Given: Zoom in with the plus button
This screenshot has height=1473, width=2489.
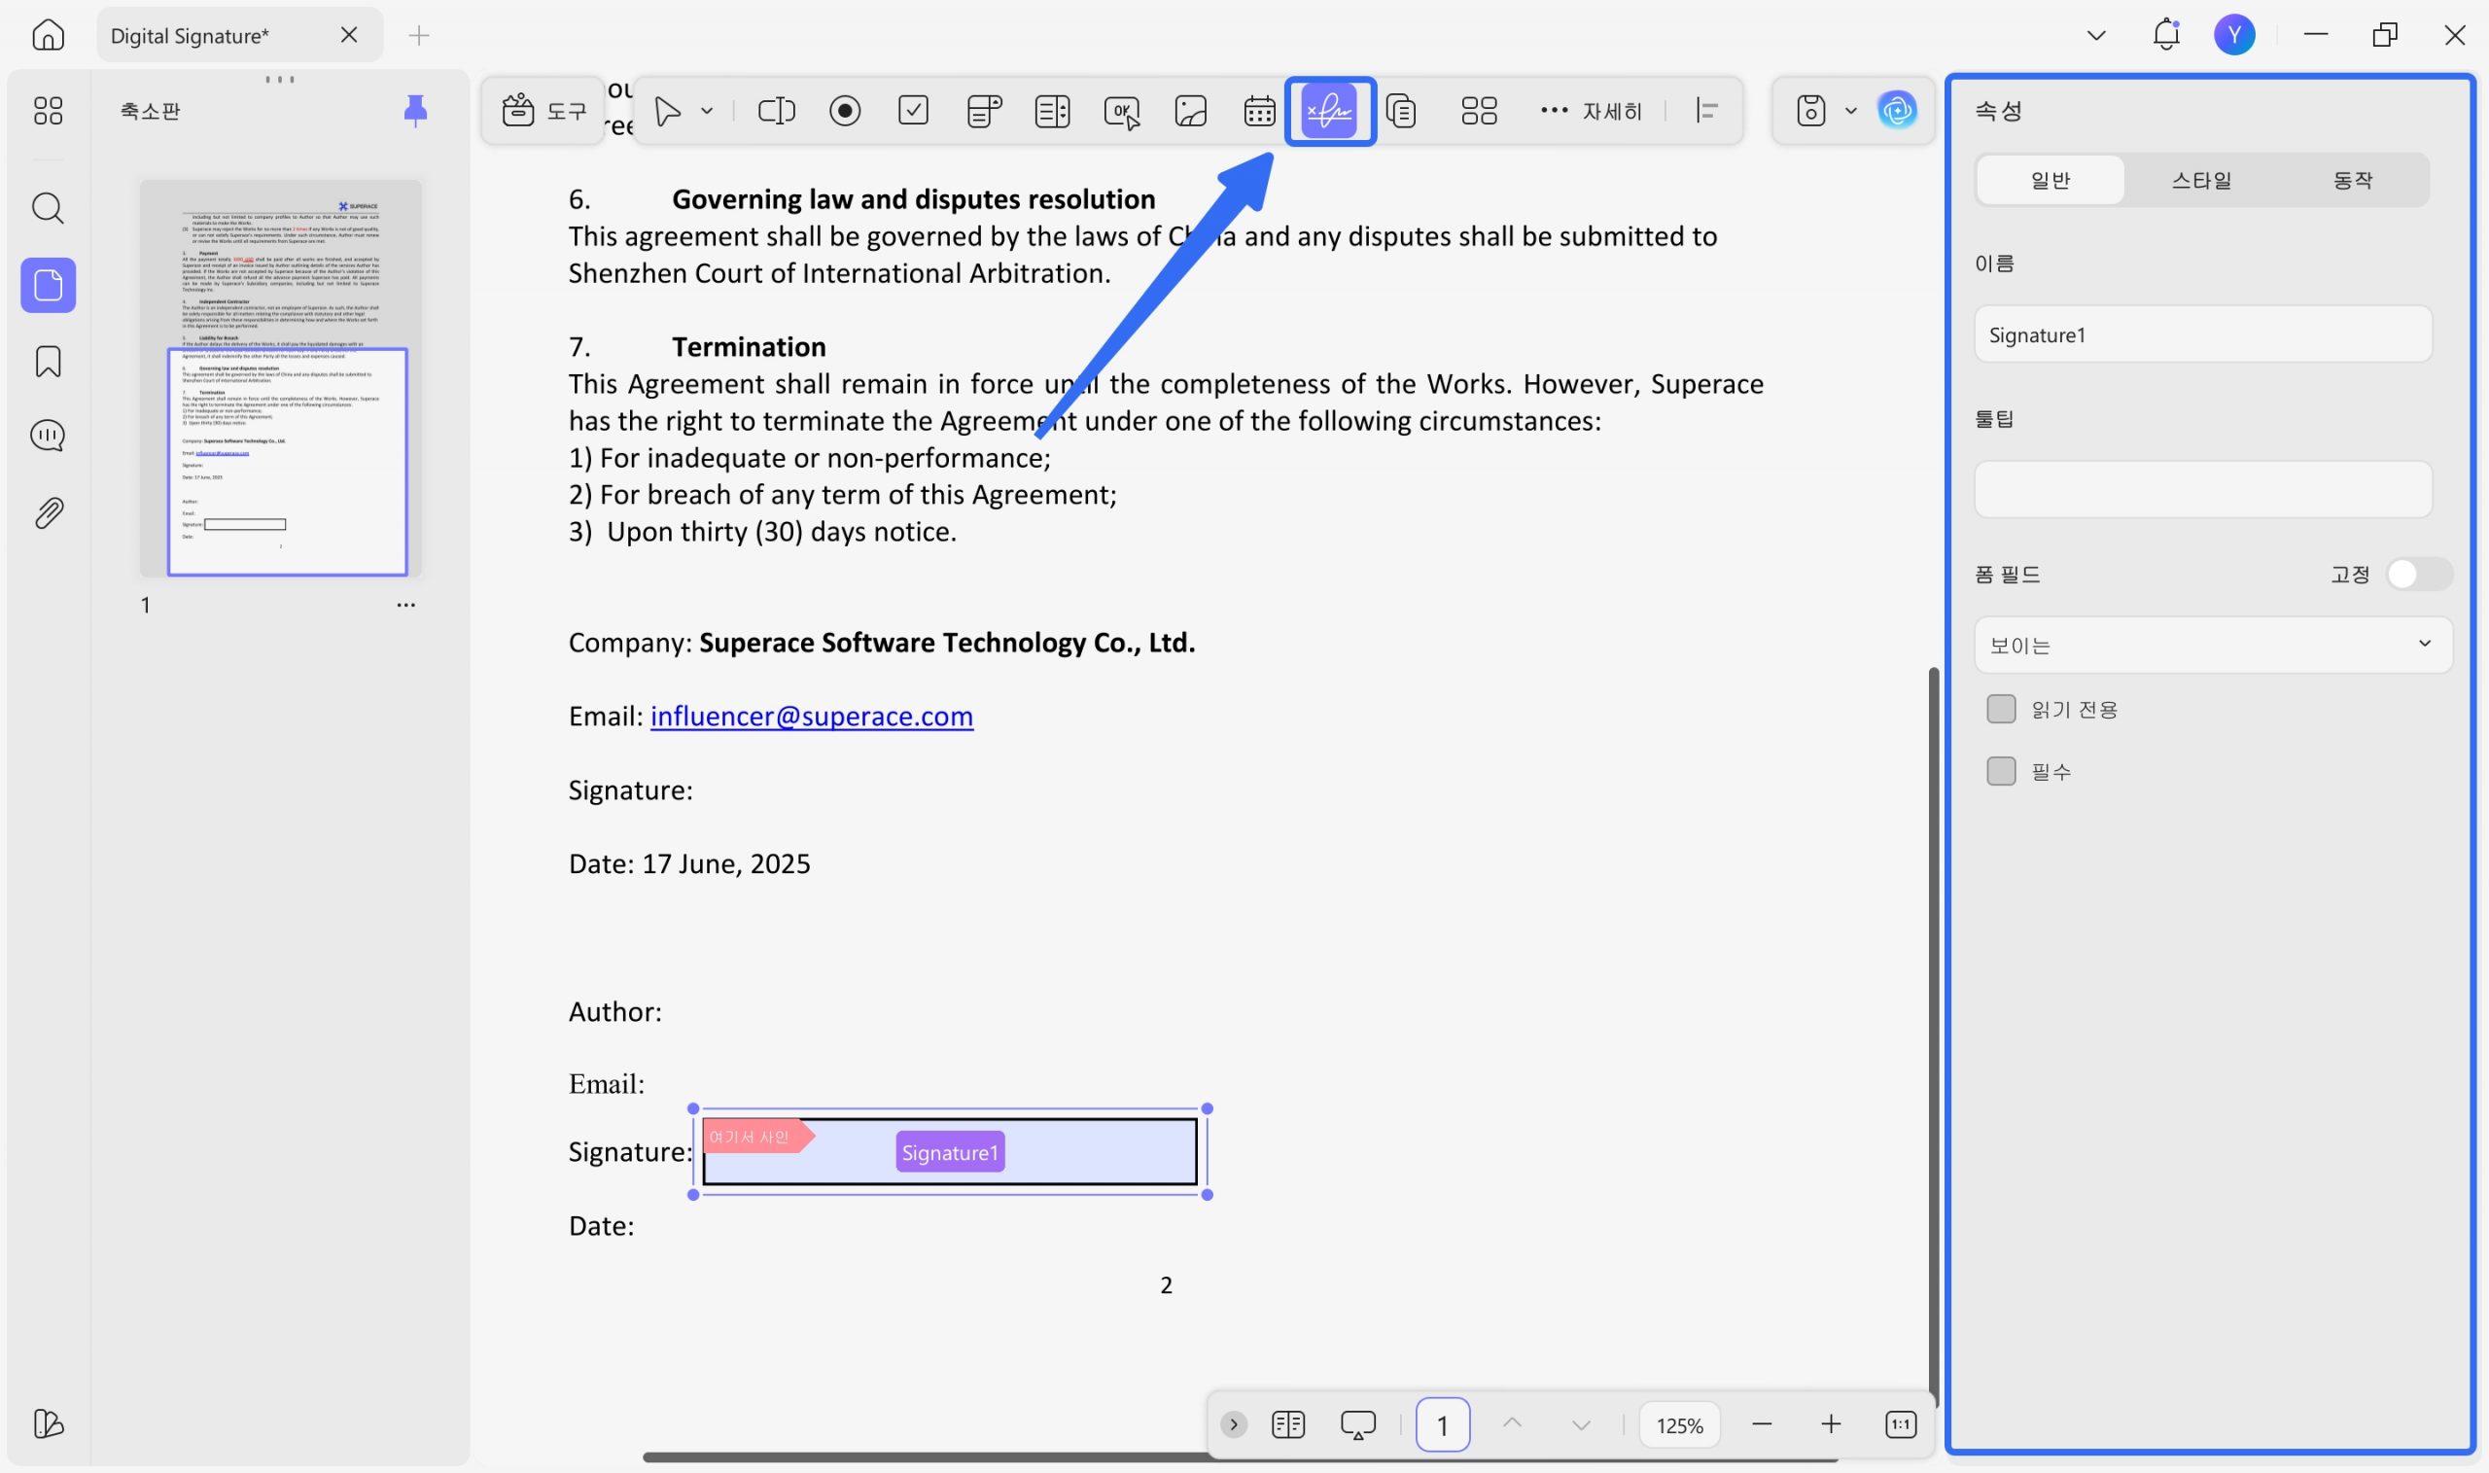Looking at the screenshot, I should (1831, 1424).
